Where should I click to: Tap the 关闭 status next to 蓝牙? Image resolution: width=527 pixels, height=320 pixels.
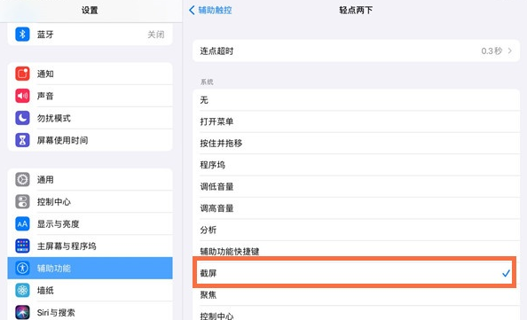coord(156,35)
